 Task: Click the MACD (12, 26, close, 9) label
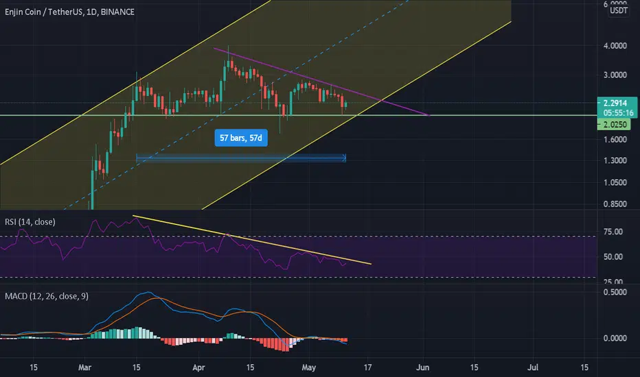(x=47, y=296)
